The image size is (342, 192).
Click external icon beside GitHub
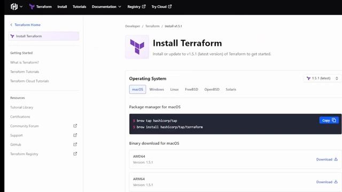75,145
